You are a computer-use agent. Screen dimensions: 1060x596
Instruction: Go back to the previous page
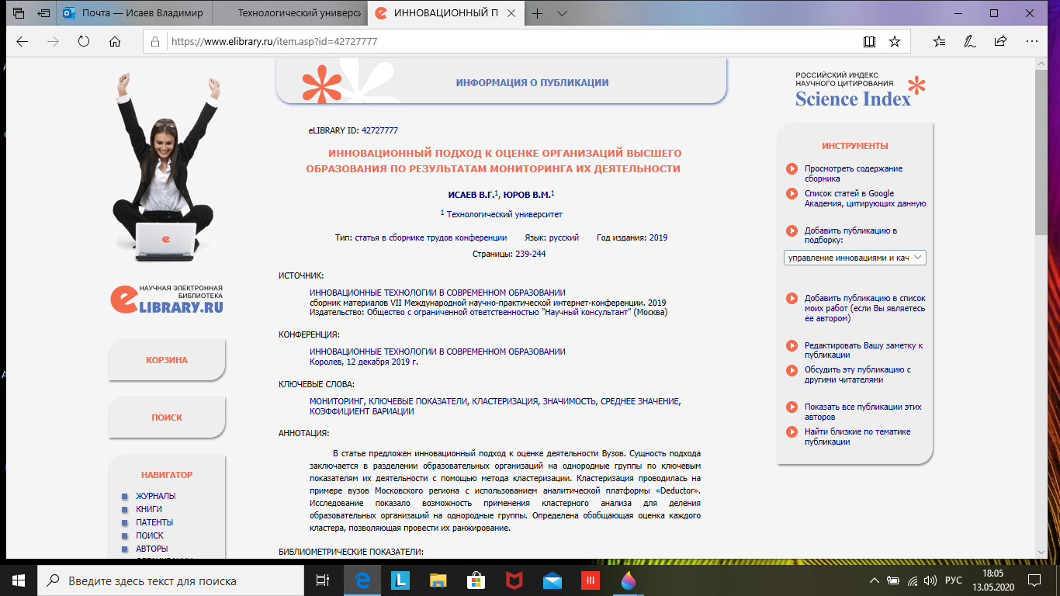click(23, 42)
